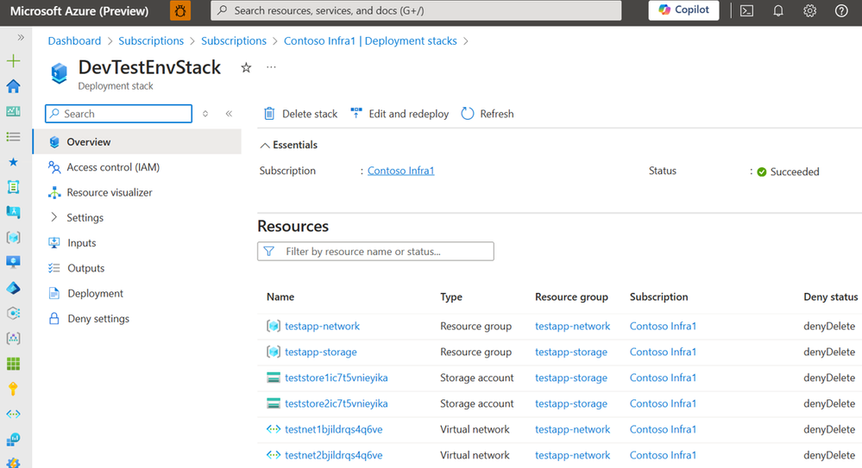Click Edit and redeploy

tap(400, 114)
